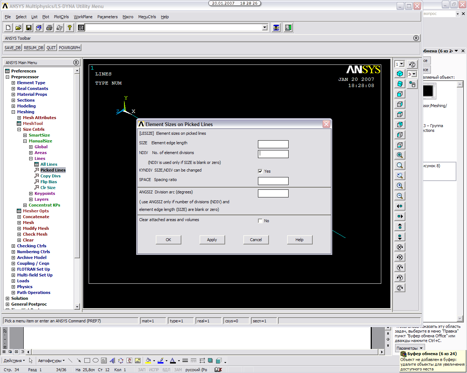Click the SIZE element edge length field

273,144
